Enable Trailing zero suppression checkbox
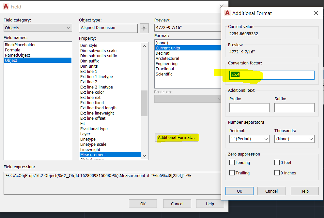The image size is (324, 218). [x=232, y=173]
